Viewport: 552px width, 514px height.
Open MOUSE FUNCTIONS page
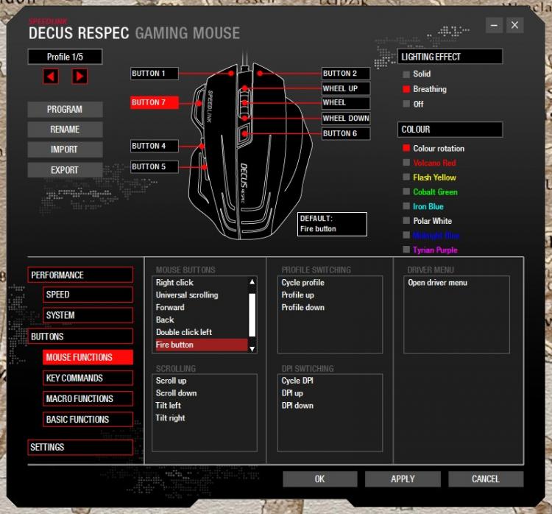point(88,357)
